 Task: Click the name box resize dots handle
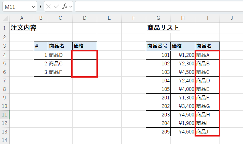point(41,7)
